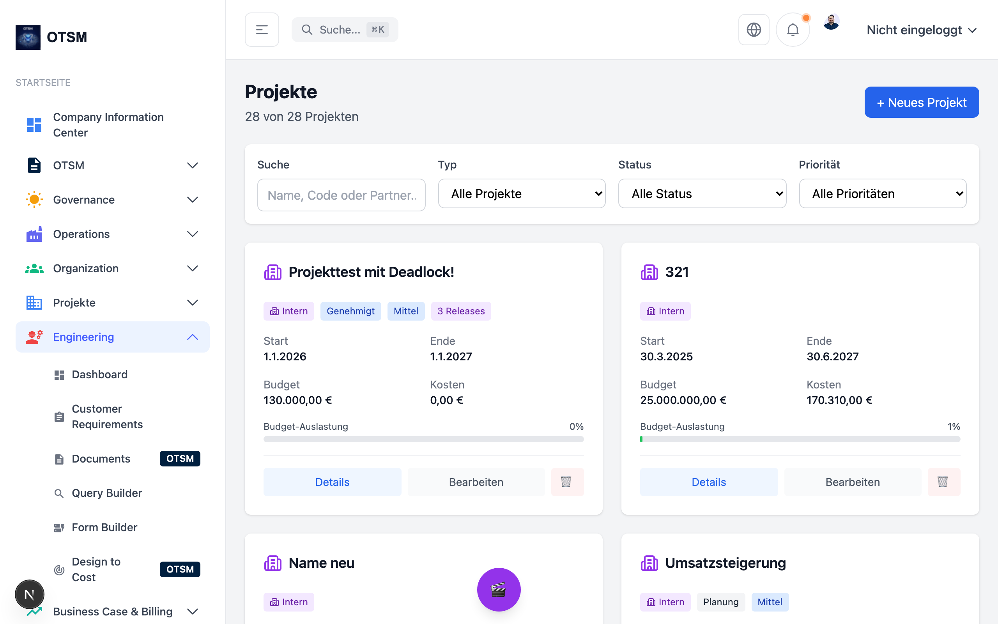Delete Projekttest mit Deadlock! via trash icon
Screen dimensions: 998x624
pos(566,482)
